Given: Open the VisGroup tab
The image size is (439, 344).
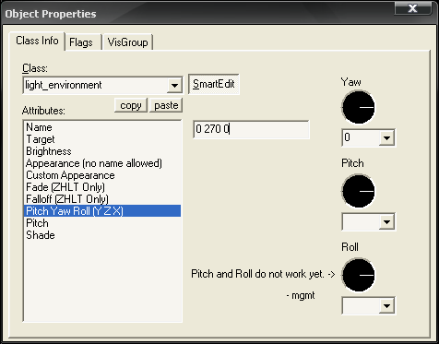Looking at the screenshot, I should (x=127, y=42).
